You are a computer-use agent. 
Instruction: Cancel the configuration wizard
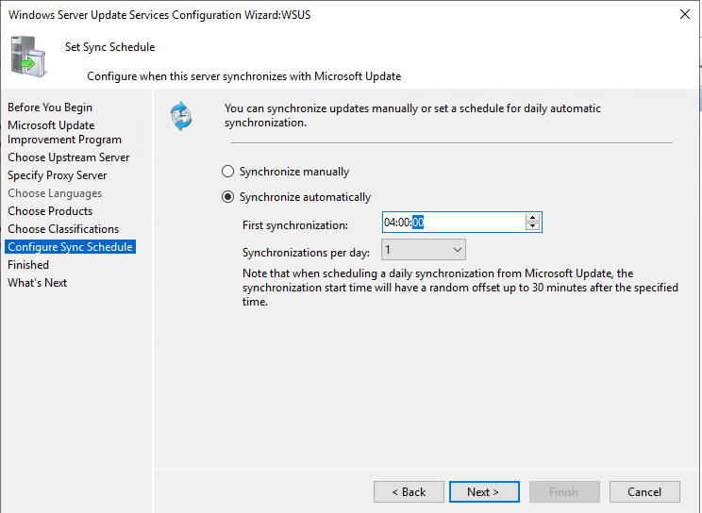[x=643, y=491]
